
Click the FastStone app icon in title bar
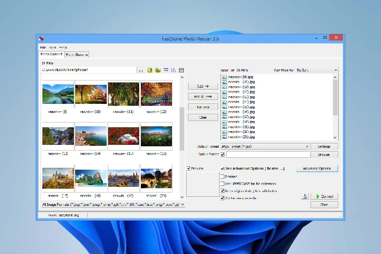(42, 39)
